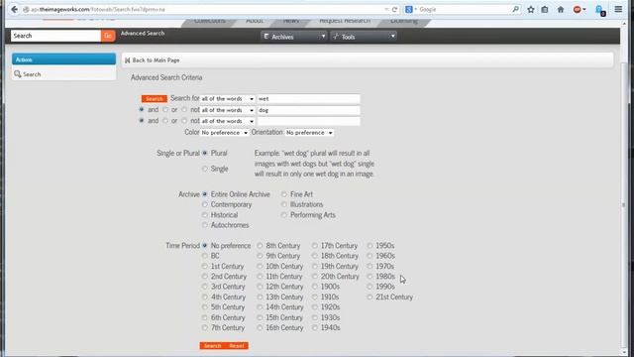634x357 pixels.
Task: Click the browser back arrow
Action: pos(14,9)
